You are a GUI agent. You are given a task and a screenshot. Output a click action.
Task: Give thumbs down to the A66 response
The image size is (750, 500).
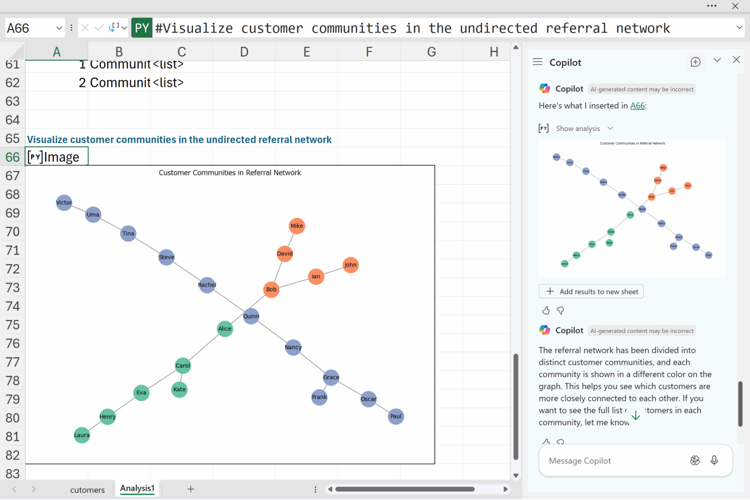[x=561, y=311]
